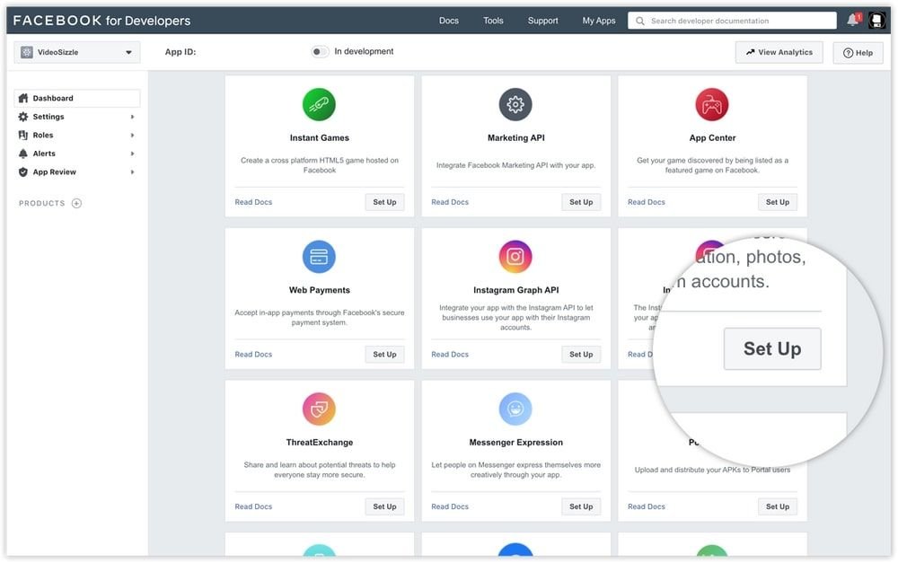
Task: Click the Web Payments card icon
Action: 319,257
